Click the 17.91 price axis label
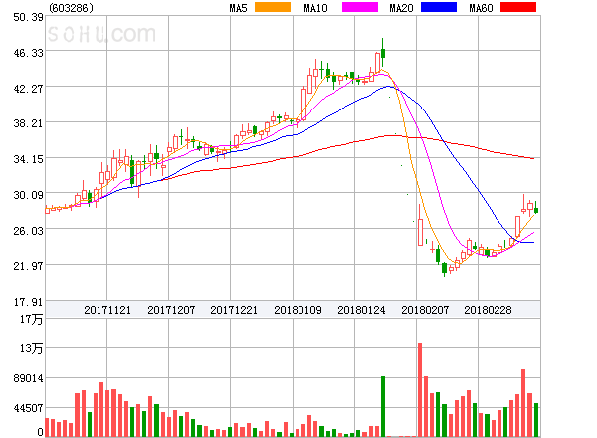The width and height of the screenshot is (597, 438). point(28,302)
